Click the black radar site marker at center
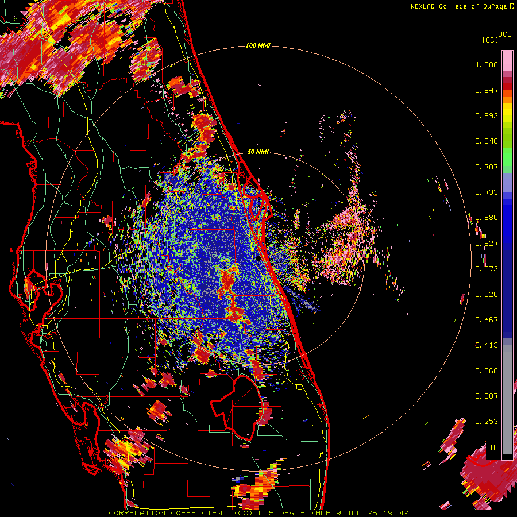The width and height of the screenshot is (517, 517). [258, 260]
